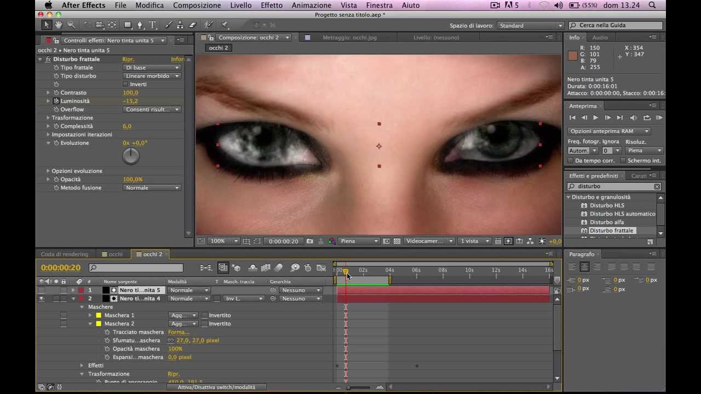Image resolution: width=701 pixels, height=394 pixels.
Task: Click the yellow label swatch of Maschera 1
Action: click(x=99, y=316)
